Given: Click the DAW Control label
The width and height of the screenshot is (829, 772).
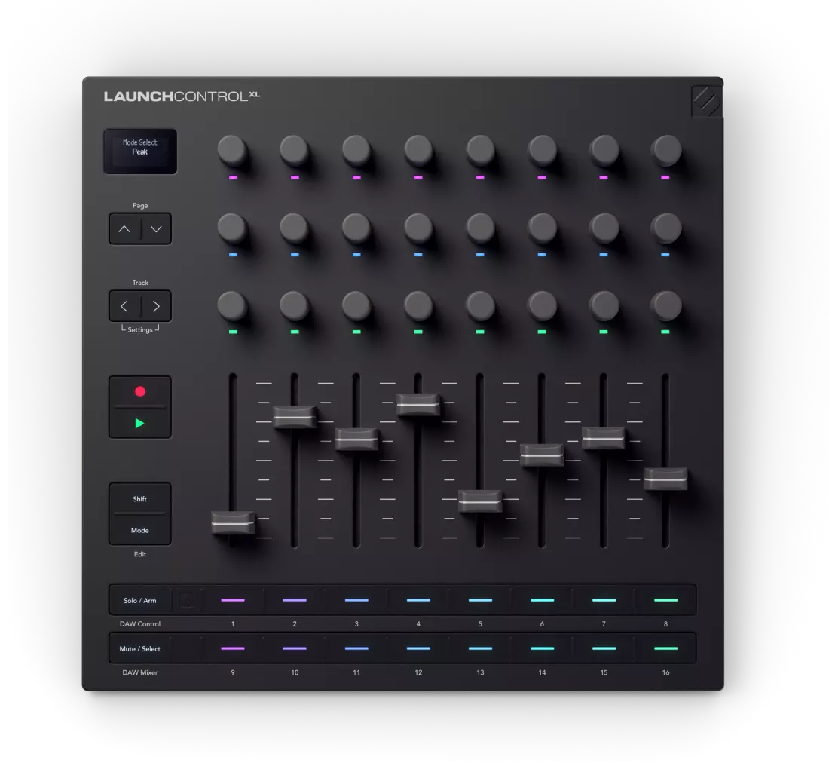Looking at the screenshot, I should (140, 624).
